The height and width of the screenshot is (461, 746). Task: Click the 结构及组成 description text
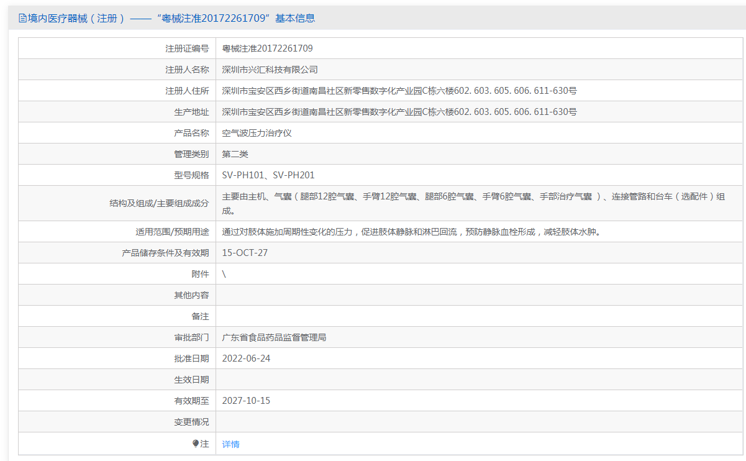click(472, 197)
